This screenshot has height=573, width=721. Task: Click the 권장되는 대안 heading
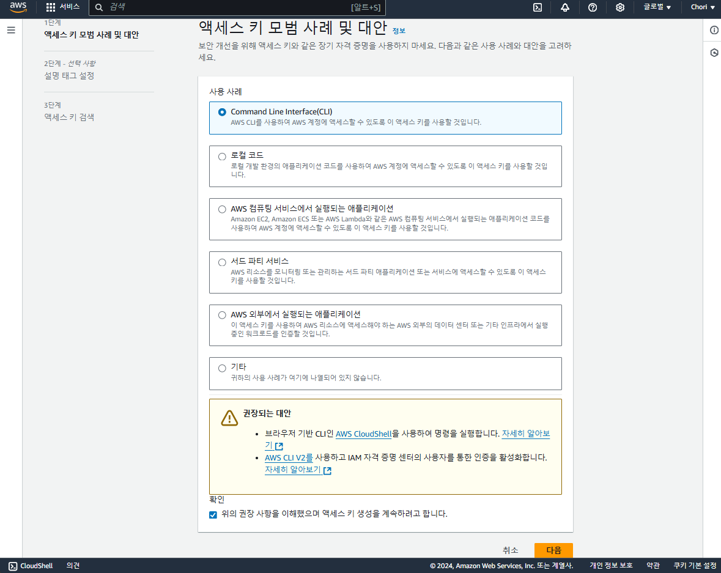(x=267, y=413)
